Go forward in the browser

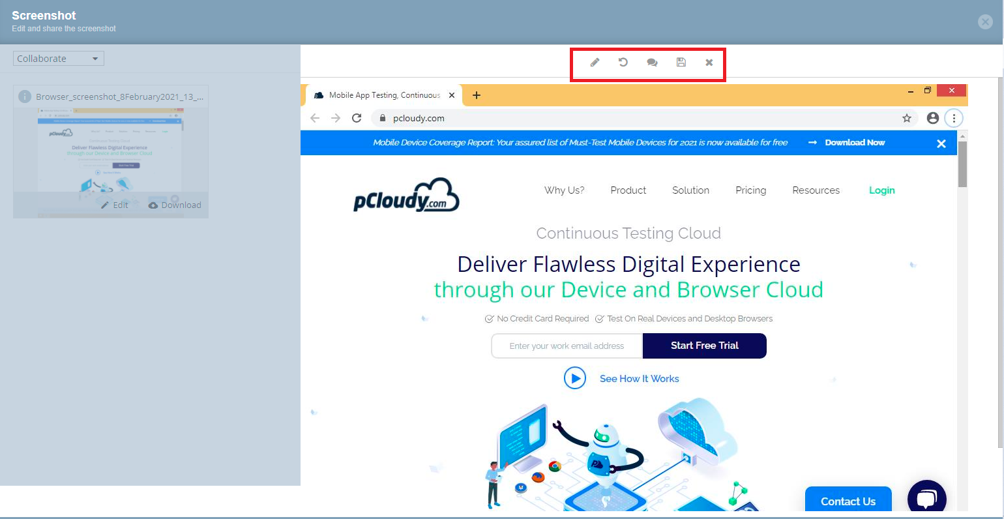[336, 118]
